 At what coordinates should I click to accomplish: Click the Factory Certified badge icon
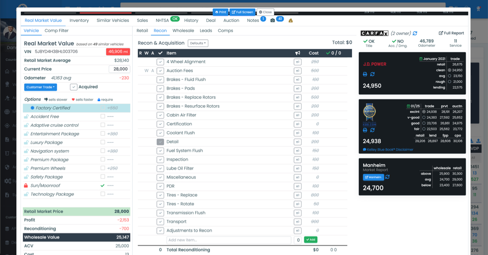[x=33, y=108]
